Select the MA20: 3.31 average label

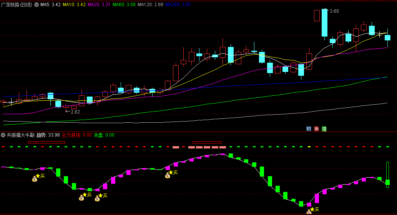(99, 5)
